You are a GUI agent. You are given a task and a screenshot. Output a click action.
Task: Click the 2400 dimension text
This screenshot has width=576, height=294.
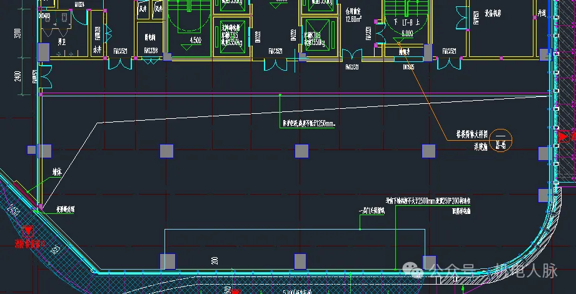pyautogui.click(x=18, y=76)
